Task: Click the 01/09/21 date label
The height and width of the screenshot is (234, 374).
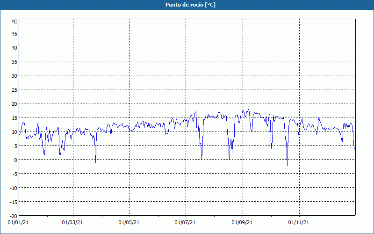Action: [x=242, y=223]
